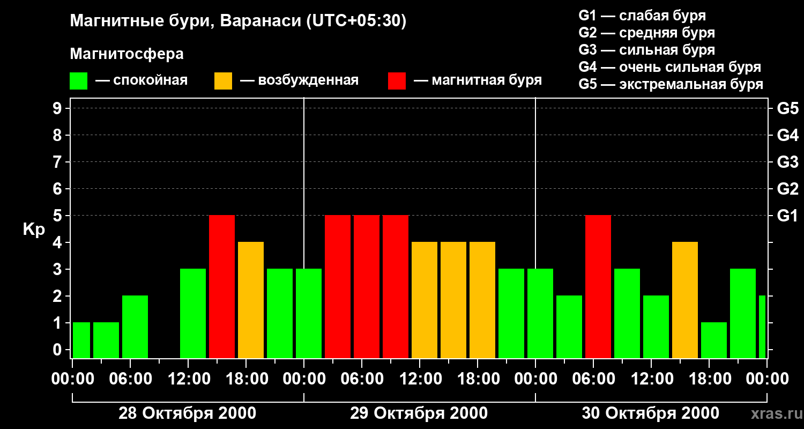Select the title 'Магнитные бури, Варанаси (UTC+05:30)'

238,21
